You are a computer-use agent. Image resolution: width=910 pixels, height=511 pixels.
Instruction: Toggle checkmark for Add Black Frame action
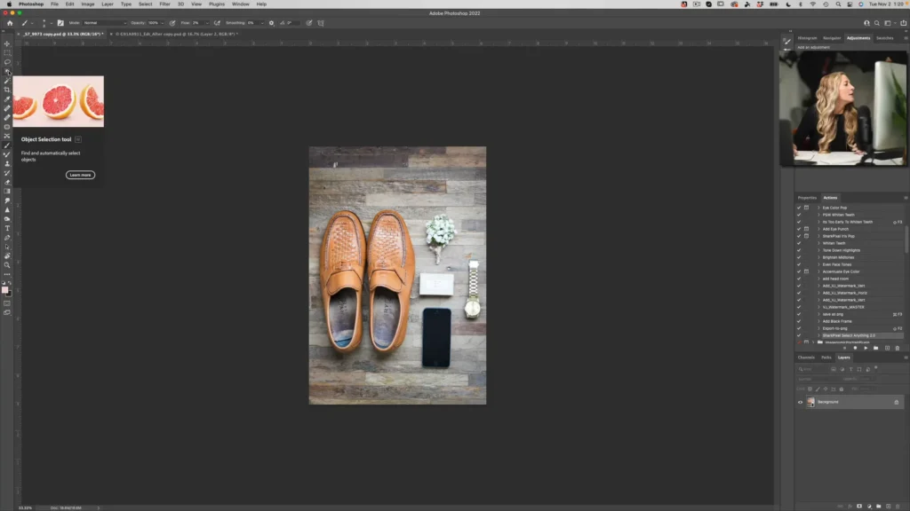click(x=799, y=321)
